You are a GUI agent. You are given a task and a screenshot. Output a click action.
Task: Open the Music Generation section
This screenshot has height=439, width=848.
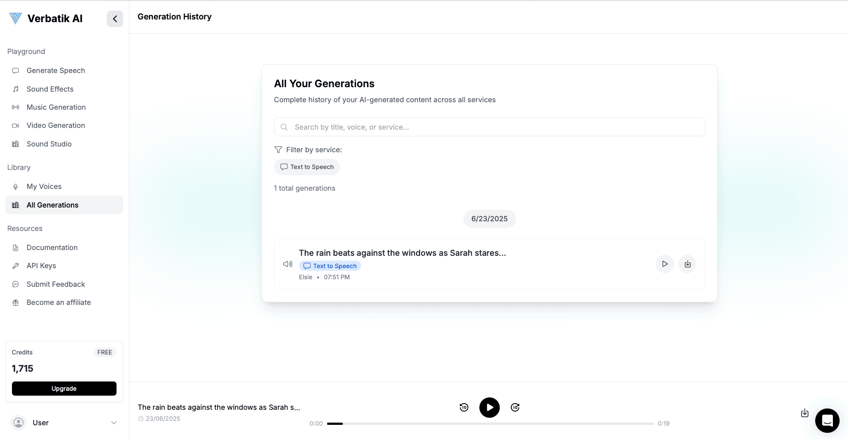[x=56, y=107]
